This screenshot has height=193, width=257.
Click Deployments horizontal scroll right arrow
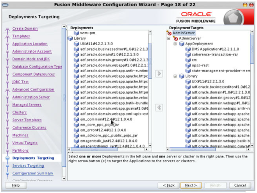[146, 149]
